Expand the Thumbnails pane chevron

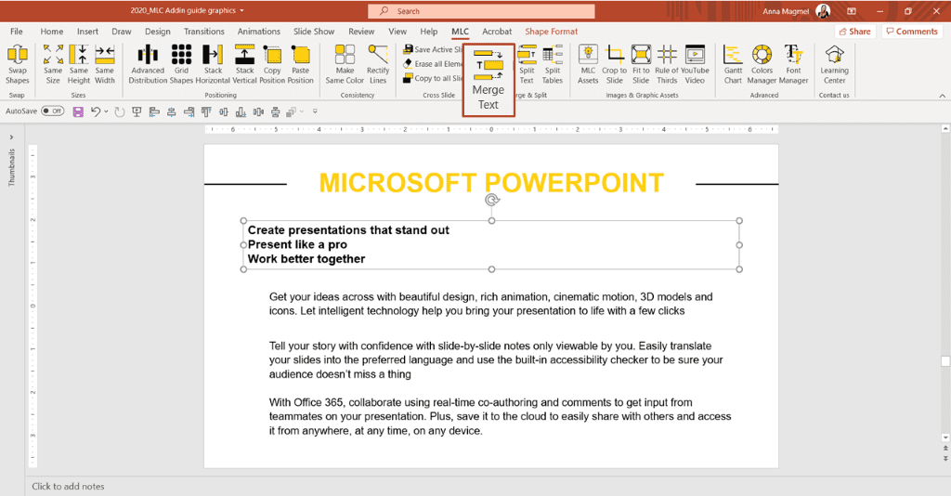(11, 137)
